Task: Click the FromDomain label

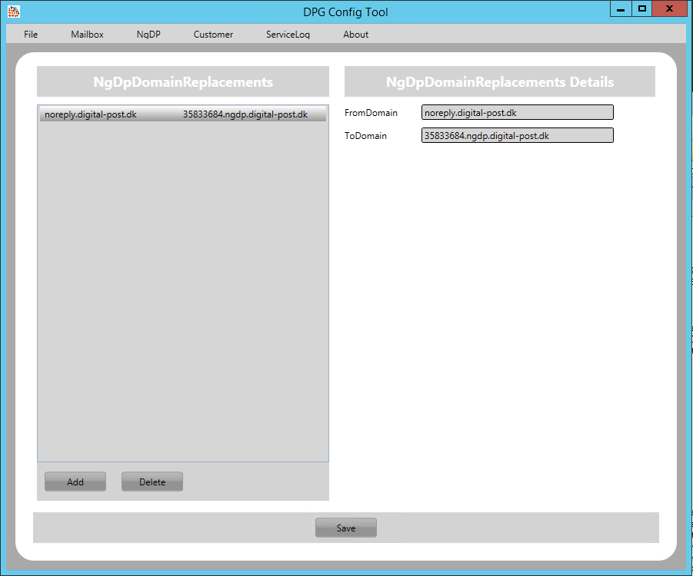Action: (x=371, y=113)
